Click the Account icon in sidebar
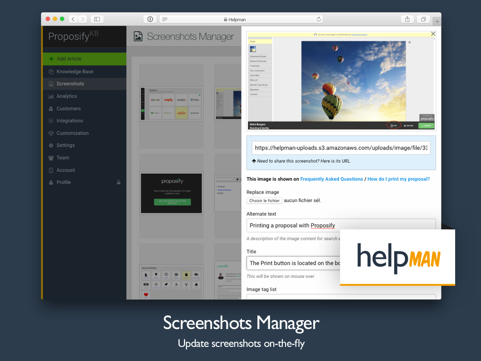Screen dimensions: 481x361 pos(51,170)
